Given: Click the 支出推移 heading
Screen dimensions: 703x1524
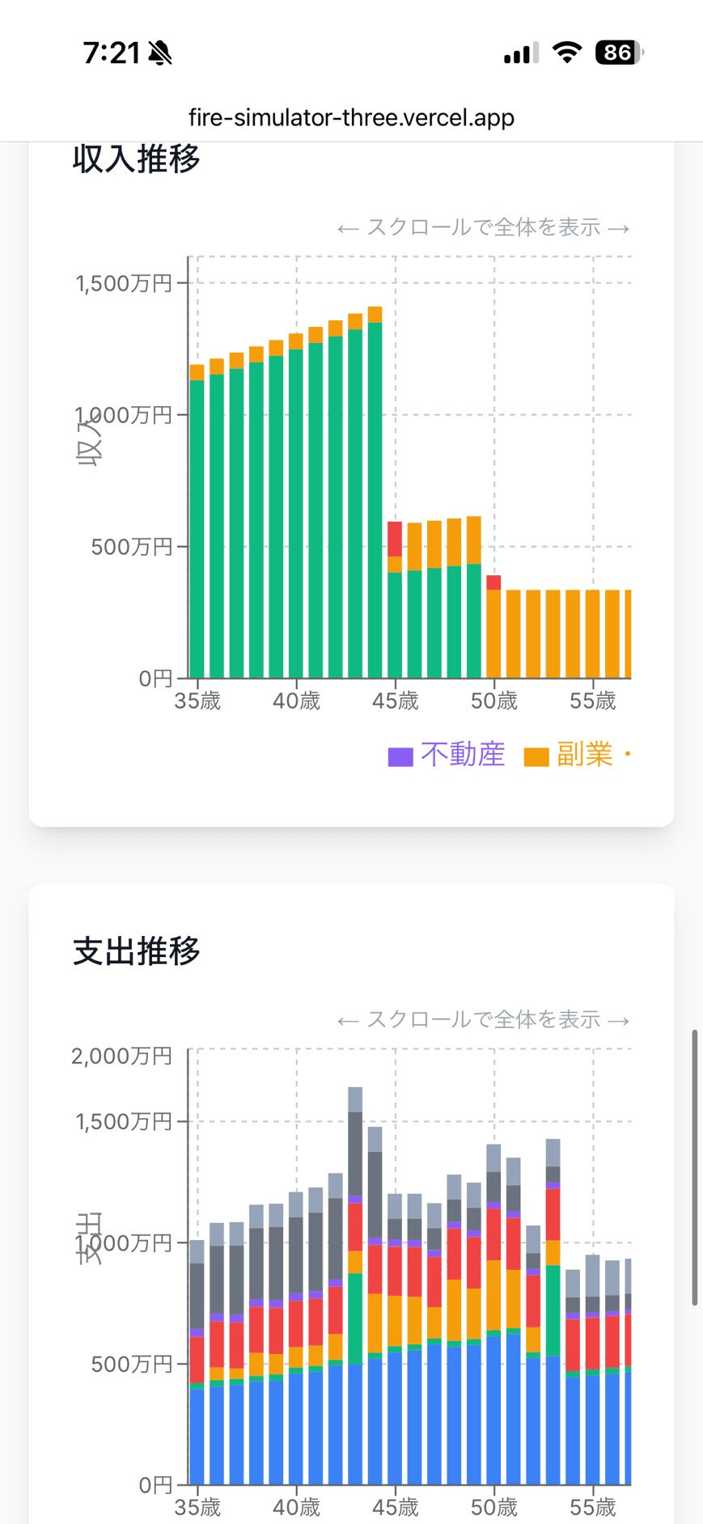Looking at the screenshot, I should (x=136, y=950).
